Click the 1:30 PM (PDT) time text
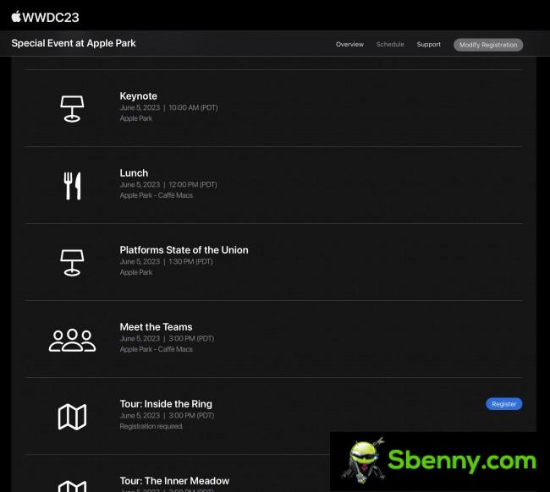This screenshot has height=492, width=550. click(x=191, y=262)
